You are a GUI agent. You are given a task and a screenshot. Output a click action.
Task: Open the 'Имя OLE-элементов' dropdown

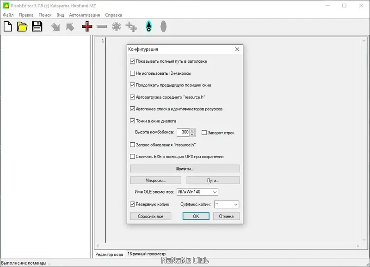coord(215,192)
